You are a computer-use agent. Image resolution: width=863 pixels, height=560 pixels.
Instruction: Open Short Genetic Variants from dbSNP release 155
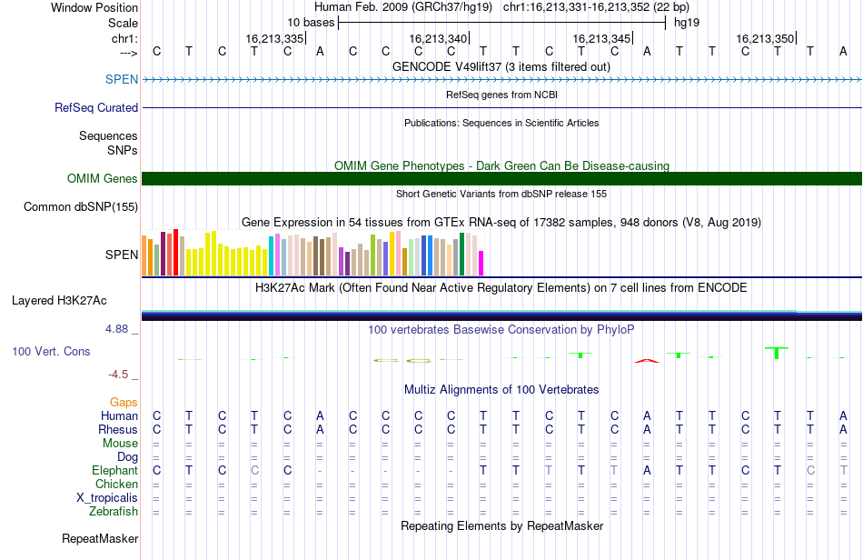[501, 194]
